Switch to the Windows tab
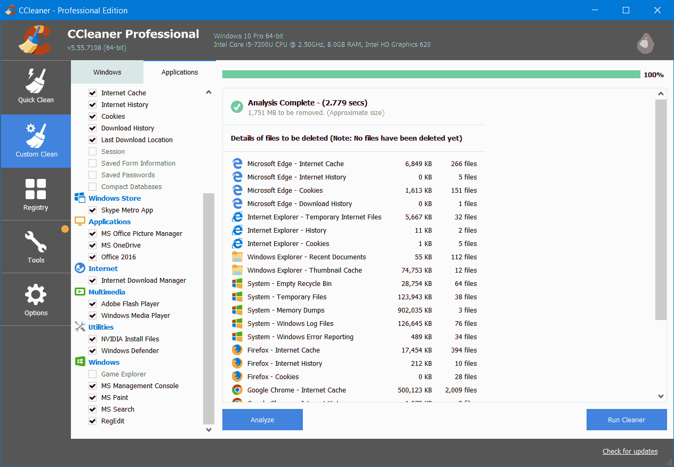Image resolution: width=674 pixels, height=467 pixels. tap(107, 72)
